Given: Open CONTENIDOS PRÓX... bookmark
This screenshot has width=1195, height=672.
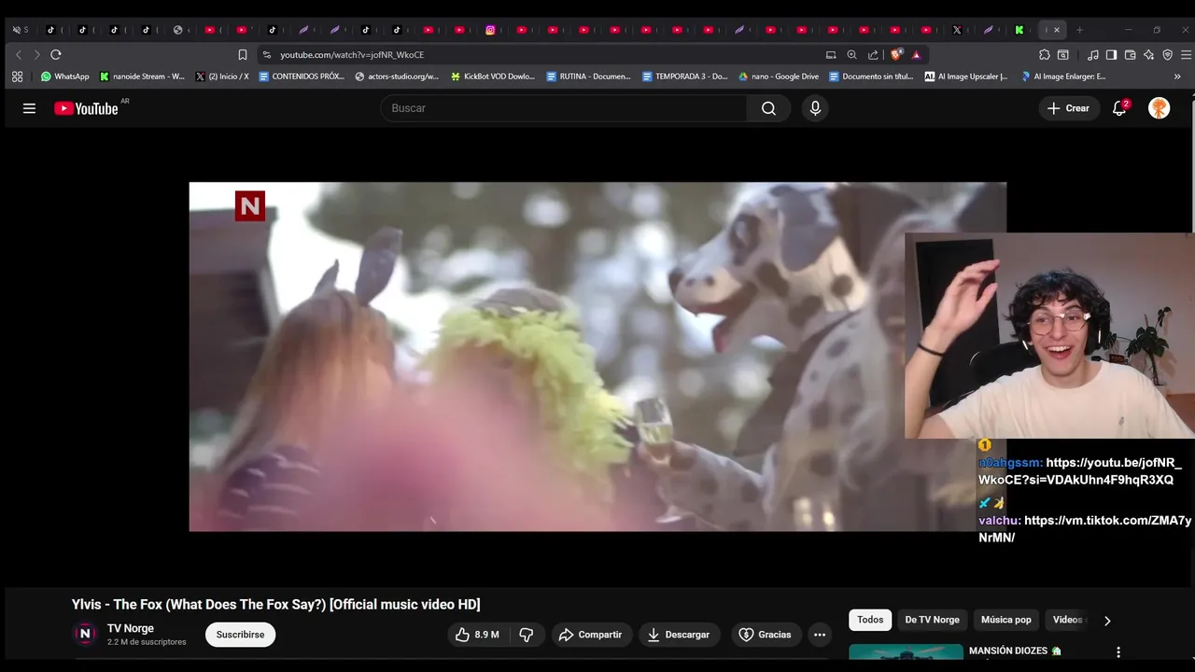Looking at the screenshot, I should 302,77.
